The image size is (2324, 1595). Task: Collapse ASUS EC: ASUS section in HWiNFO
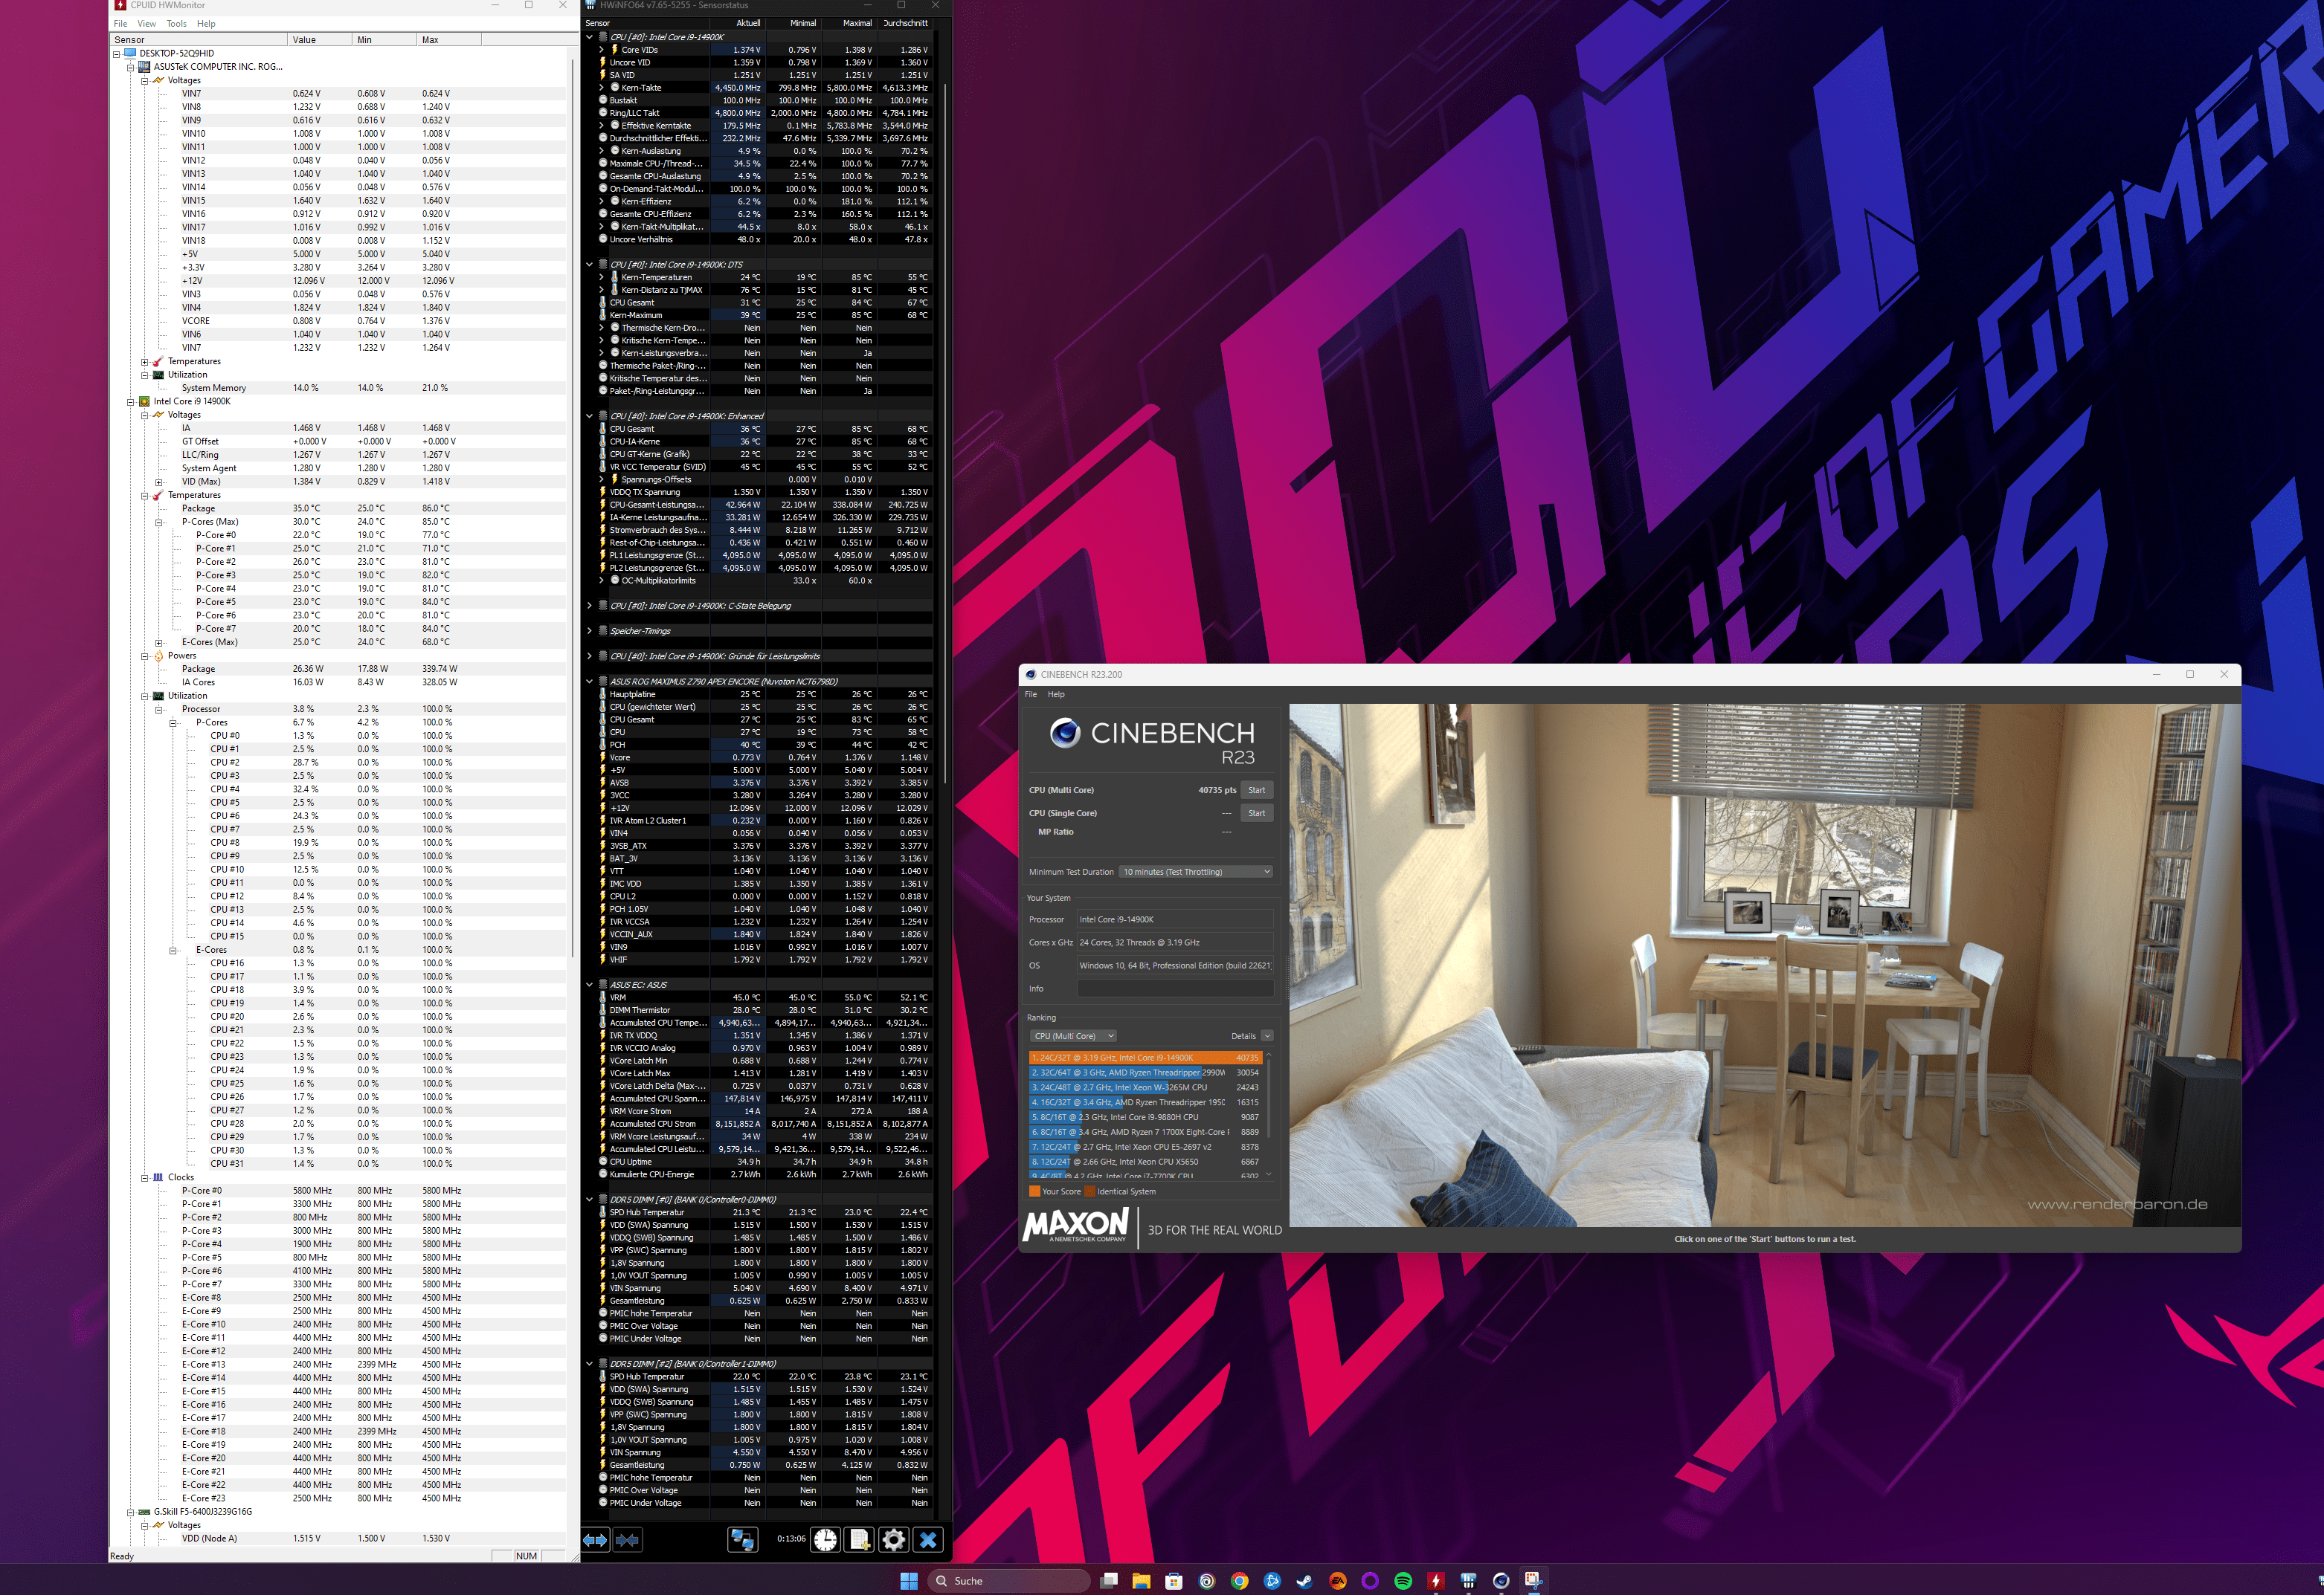point(590,984)
